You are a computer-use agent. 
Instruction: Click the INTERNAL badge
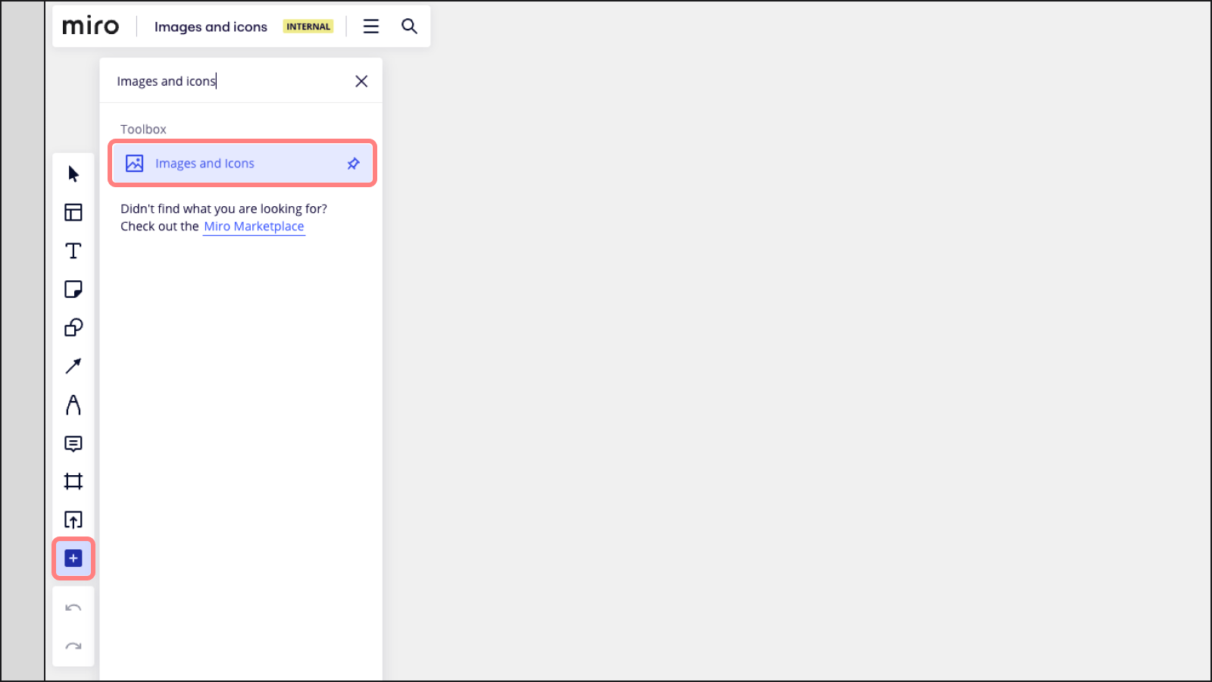308,27
